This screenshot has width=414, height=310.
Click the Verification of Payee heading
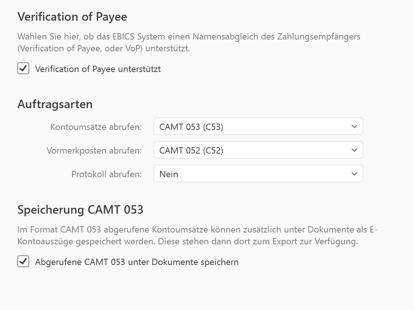(72, 17)
